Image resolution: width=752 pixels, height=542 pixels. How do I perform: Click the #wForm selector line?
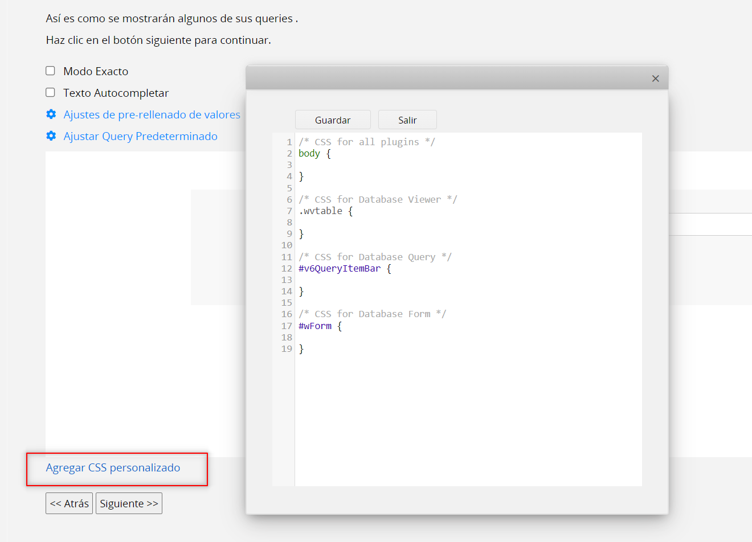(x=320, y=326)
